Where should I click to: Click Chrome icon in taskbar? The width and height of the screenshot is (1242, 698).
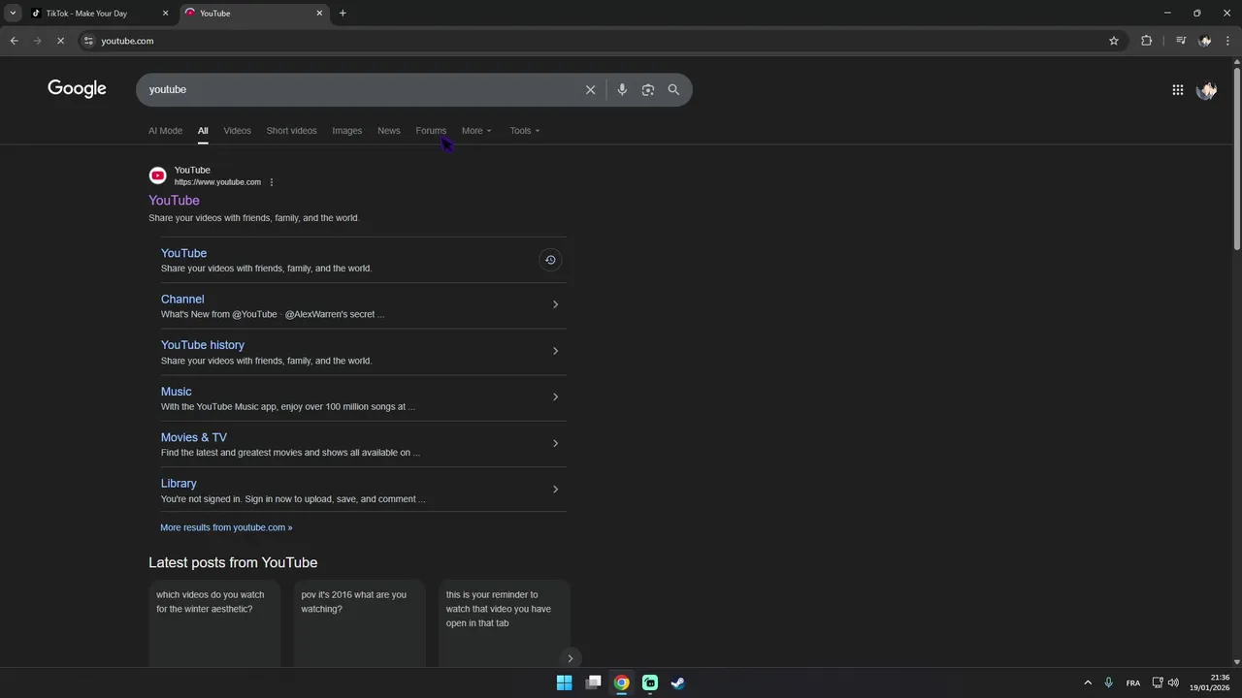[621, 682]
